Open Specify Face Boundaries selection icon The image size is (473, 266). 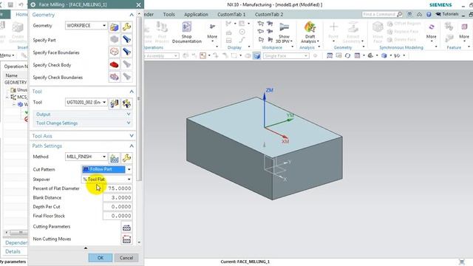point(115,52)
